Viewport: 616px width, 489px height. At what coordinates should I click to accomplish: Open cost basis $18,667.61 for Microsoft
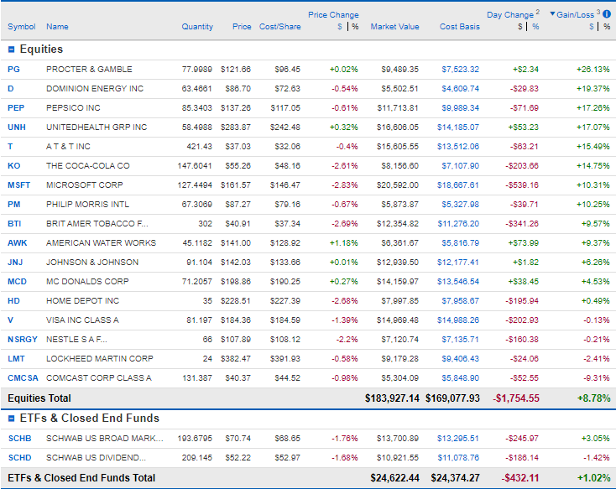458,185
